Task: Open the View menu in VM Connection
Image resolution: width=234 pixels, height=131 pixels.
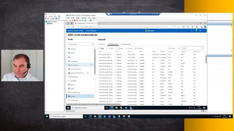Action: pos(89,18)
